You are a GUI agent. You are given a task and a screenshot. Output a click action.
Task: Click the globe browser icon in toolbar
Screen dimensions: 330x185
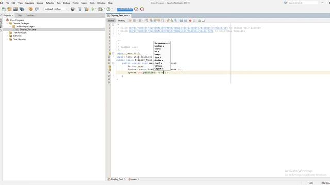point(73,9)
